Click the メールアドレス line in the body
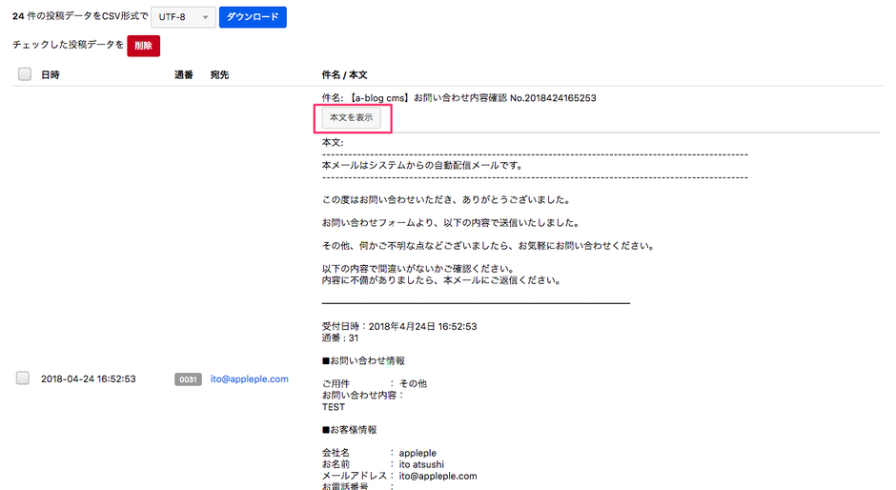The height and width of the screenshot is (490, 896). (399, 476)
